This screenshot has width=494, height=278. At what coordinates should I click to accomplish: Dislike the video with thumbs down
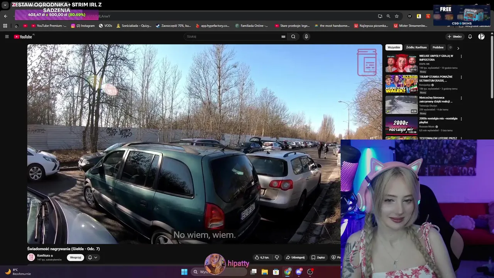277,258
